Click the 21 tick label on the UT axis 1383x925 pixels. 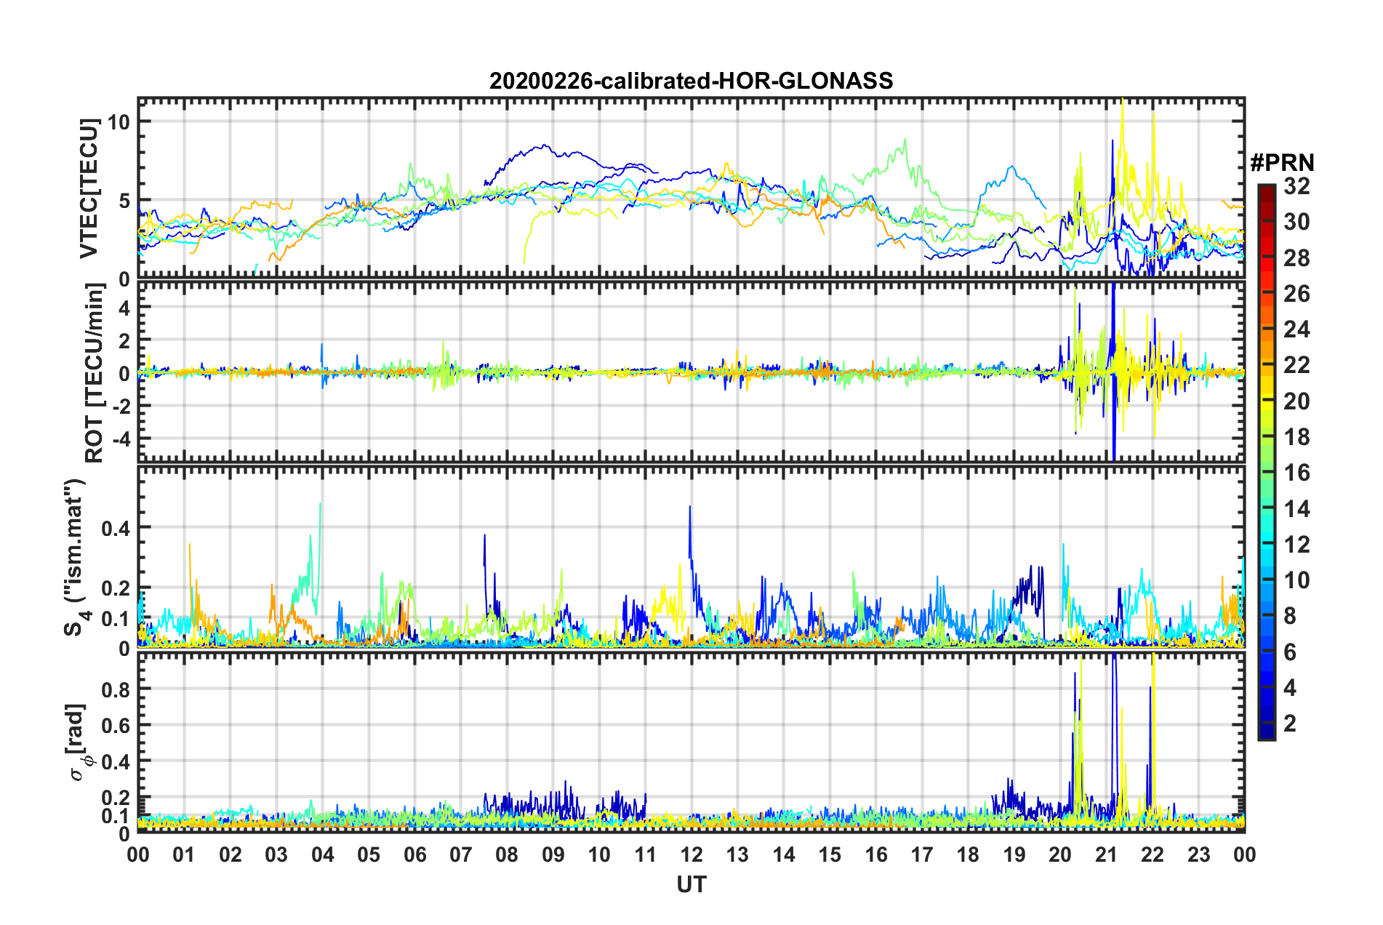pyautogui.click(x=1106, y=854)
